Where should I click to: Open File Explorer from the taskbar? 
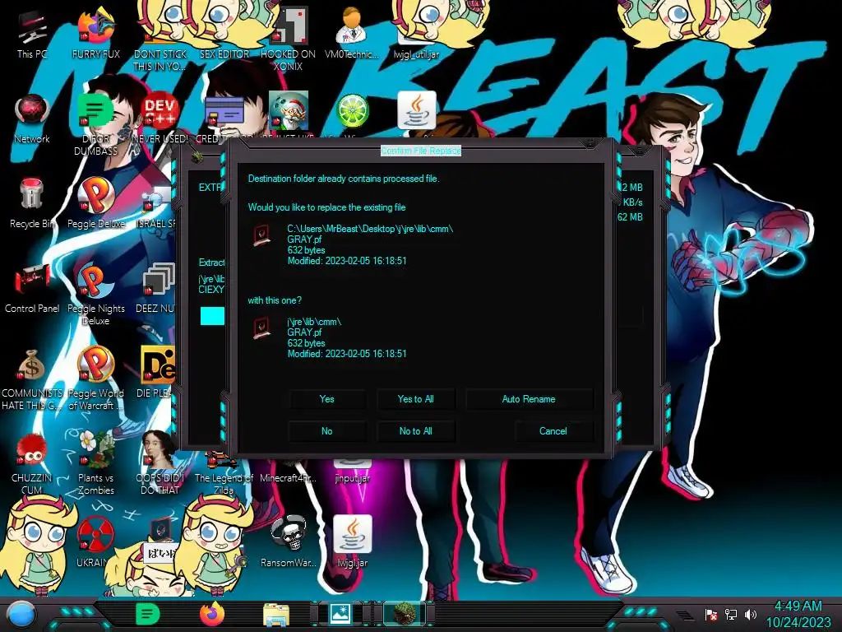click(276, 614)
